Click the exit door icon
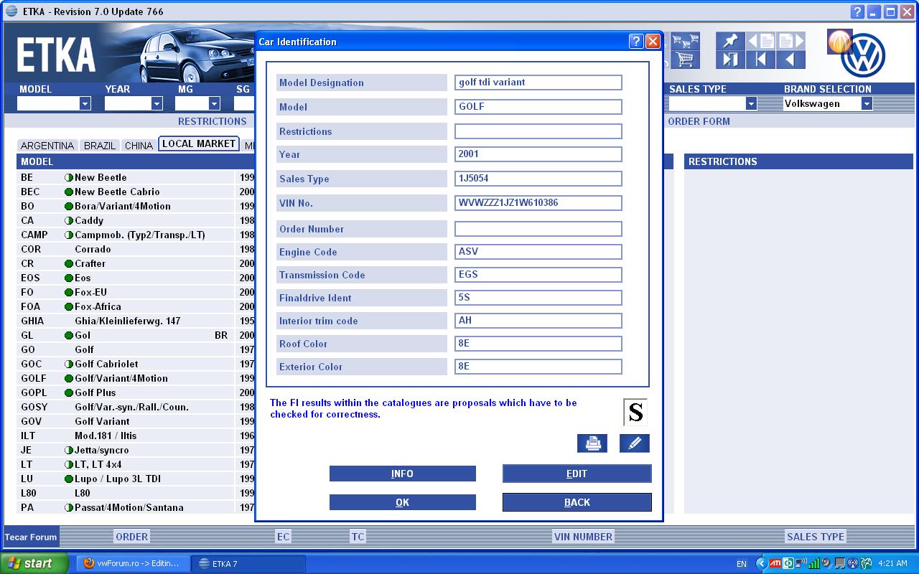 pyautogui.click(x=730, y=59)
